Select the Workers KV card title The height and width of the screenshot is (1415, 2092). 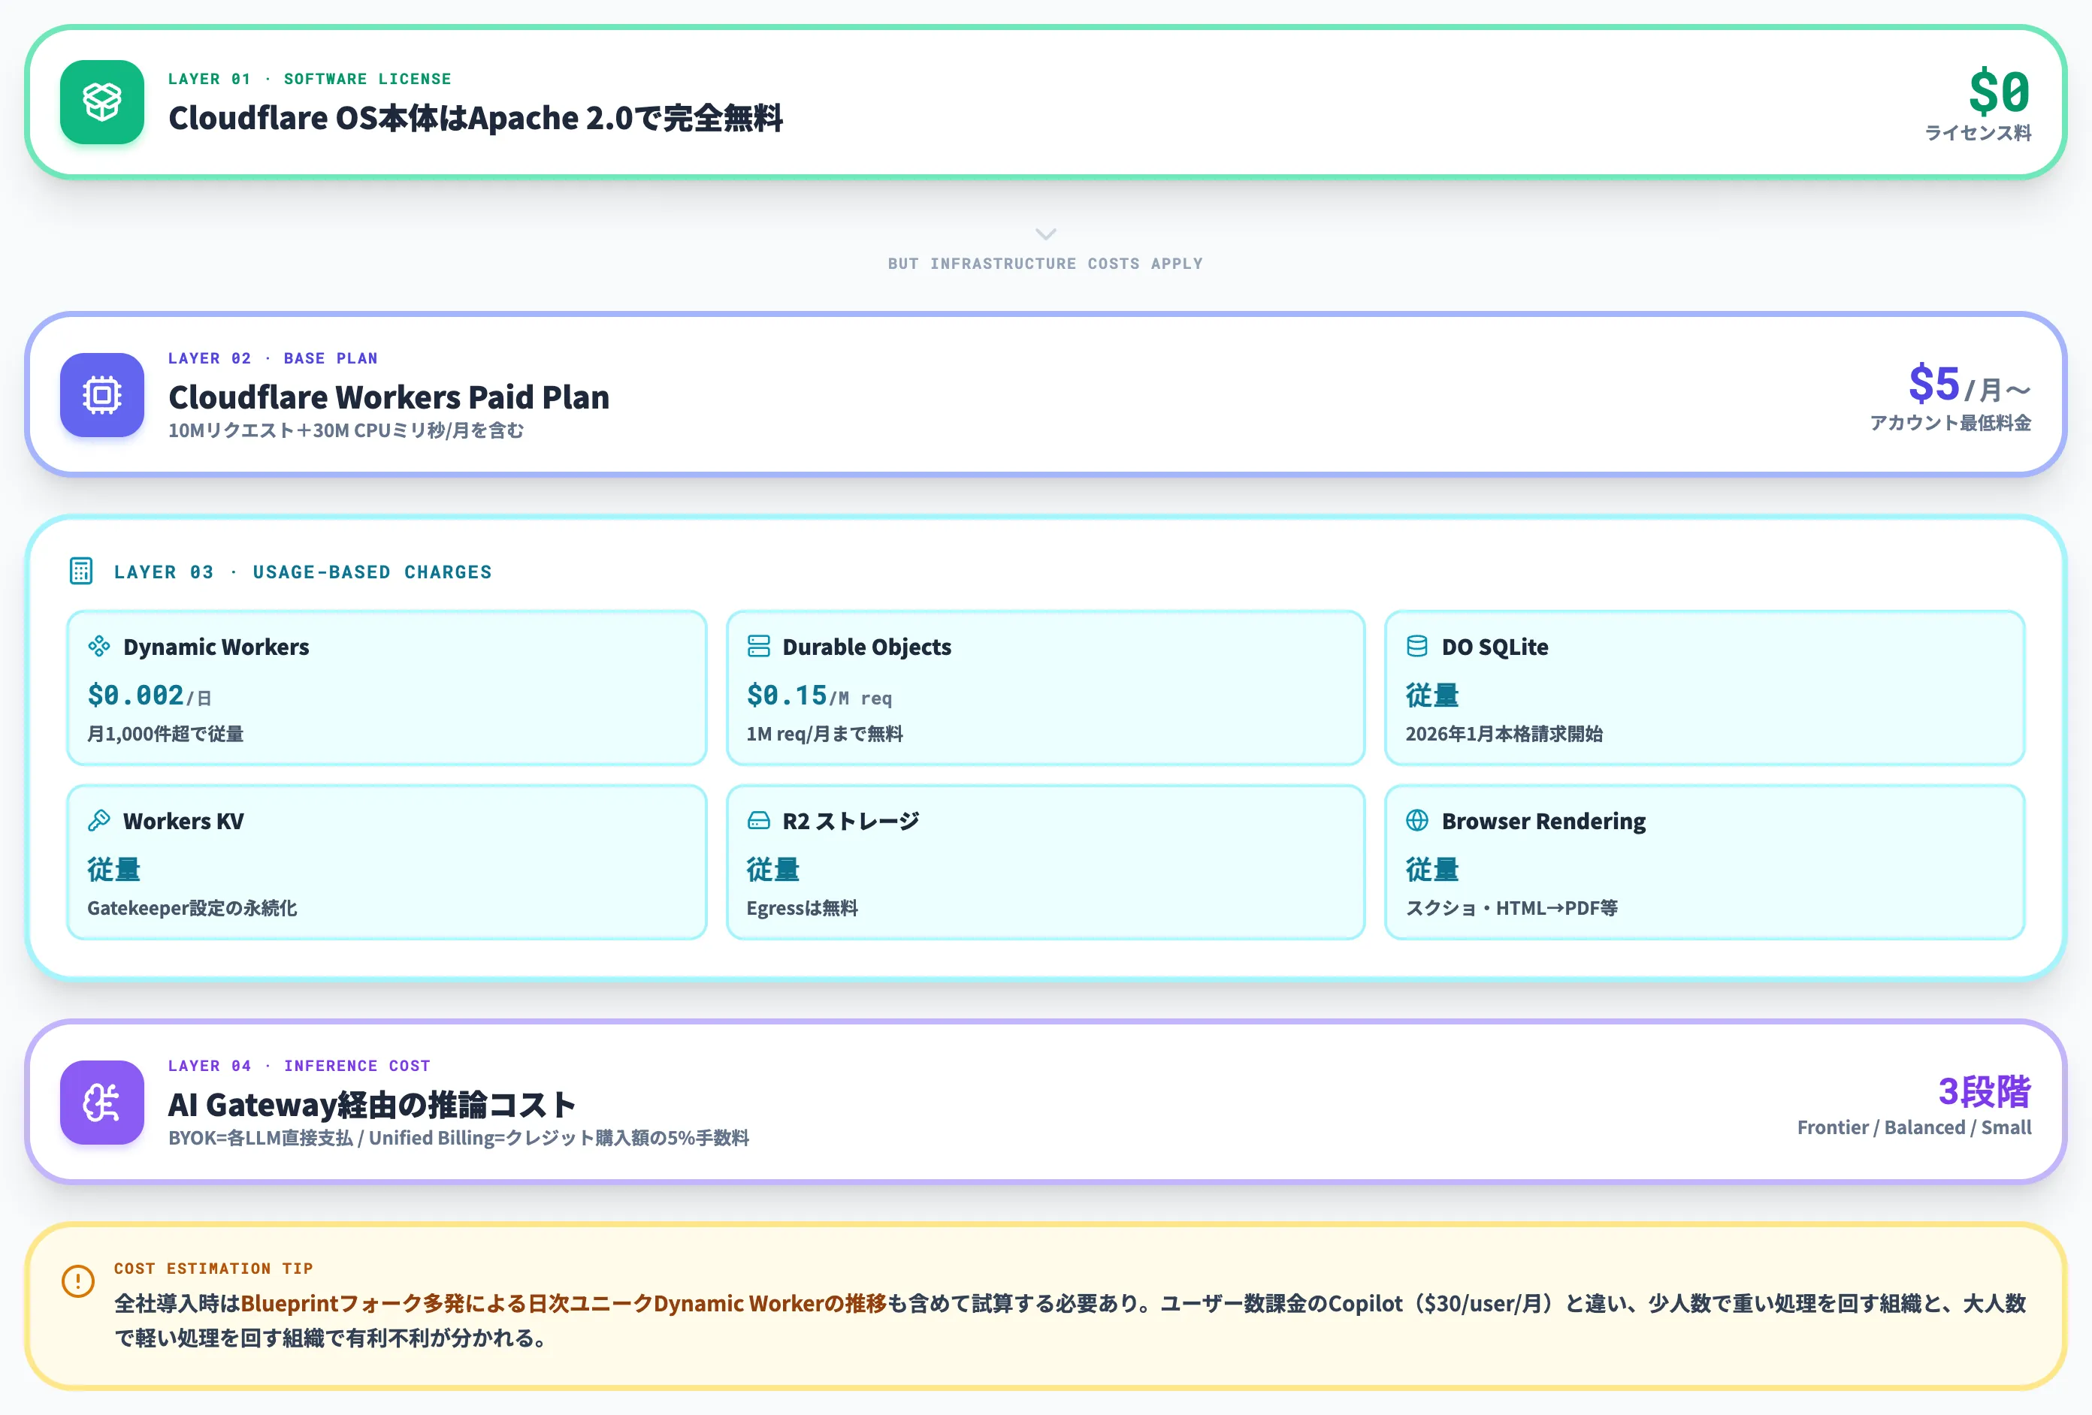pos(183,822)
